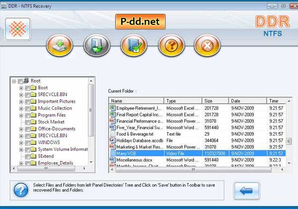Click icon beside Holidays Database.accdb
298x209 pixels.
click(x=113, y=140)
